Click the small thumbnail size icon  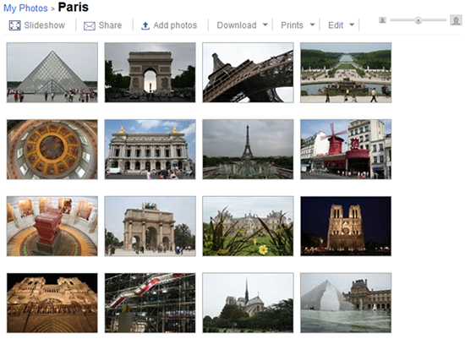click(382, 20)
